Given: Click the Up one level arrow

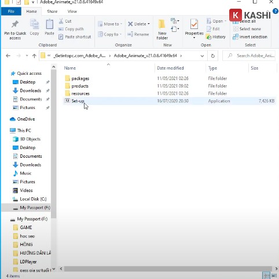Looking at the screenshot, I should (x=34, y=56).
